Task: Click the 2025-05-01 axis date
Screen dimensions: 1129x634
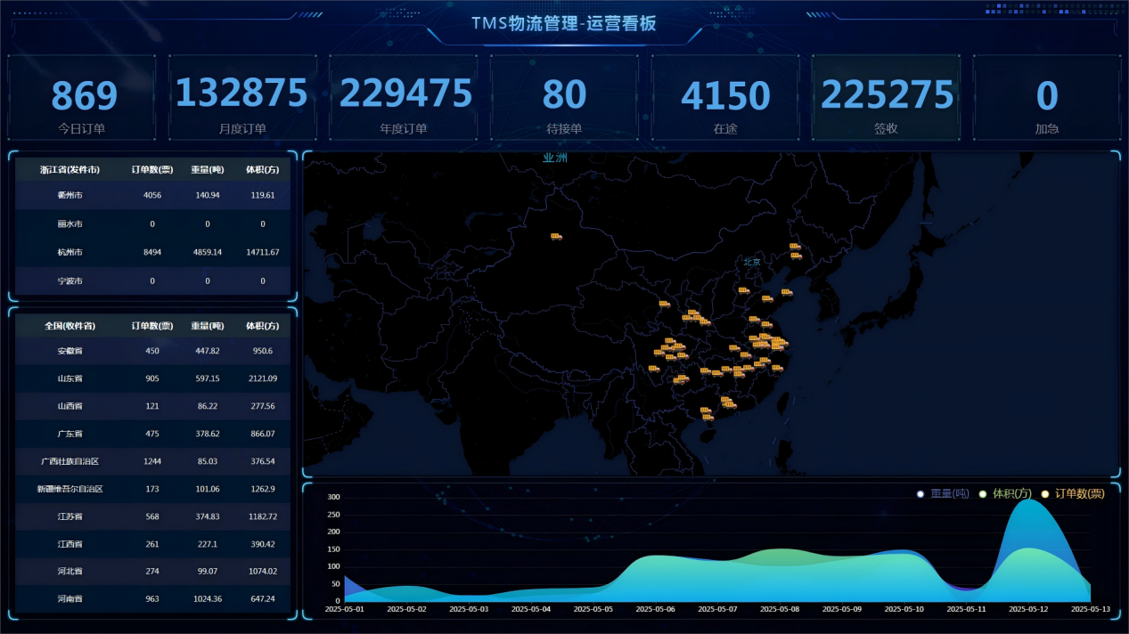Action: point(344,609)
